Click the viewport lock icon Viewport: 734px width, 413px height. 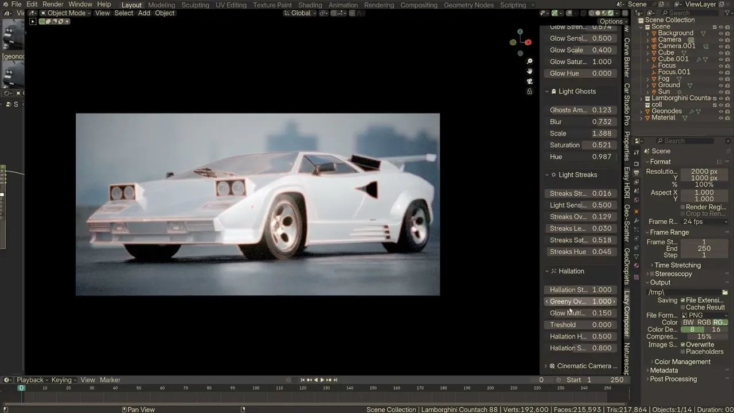pyautogui.click(x=530, y=91)
